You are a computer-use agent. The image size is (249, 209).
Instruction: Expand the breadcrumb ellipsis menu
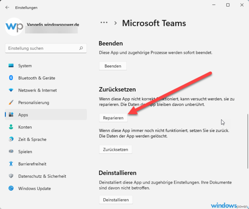tap(104, 23)
